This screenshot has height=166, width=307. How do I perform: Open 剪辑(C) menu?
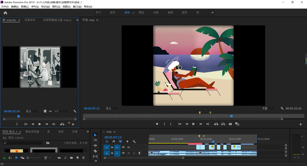25,7
